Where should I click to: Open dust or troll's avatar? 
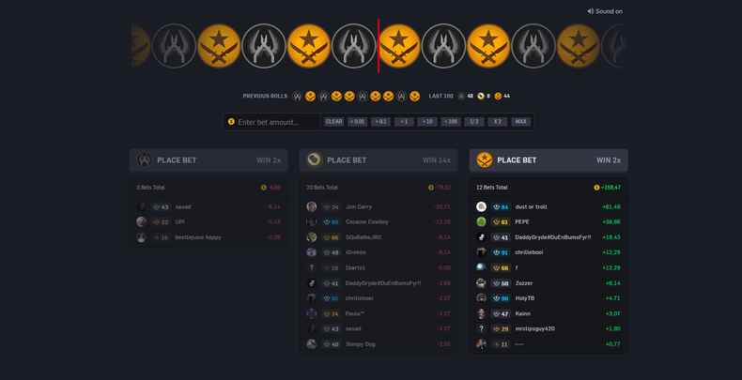point(481,206)
